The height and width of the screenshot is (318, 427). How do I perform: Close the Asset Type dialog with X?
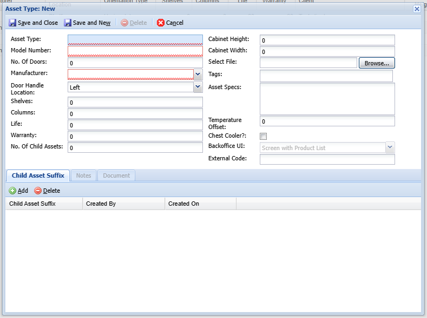pos(417,9)
